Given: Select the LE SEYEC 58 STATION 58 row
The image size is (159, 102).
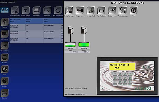Looking at the screenshot, I should [36, 34].
